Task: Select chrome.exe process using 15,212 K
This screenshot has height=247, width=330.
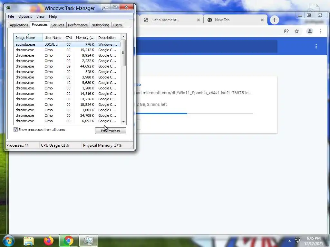Action: tap(67, 50)
